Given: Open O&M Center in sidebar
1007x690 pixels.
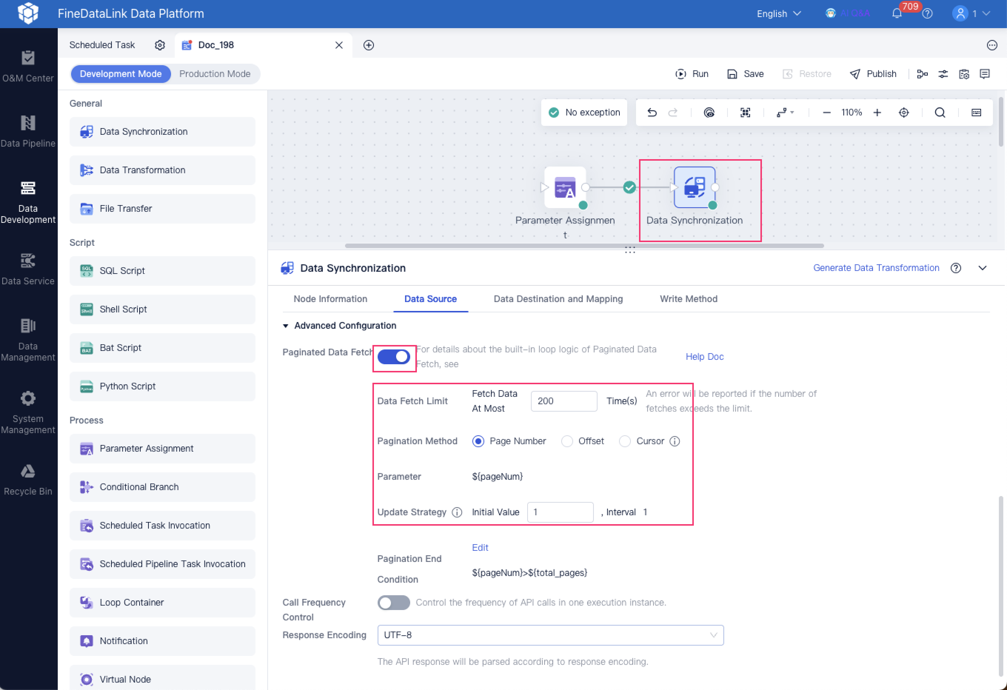Looking at the screenshot, I should pyautogui.click(x=28, y=66).
